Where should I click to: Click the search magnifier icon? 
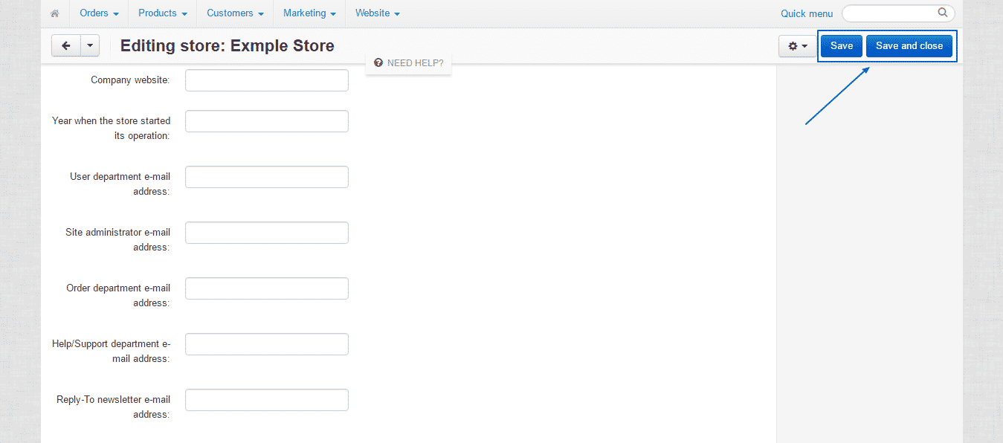point(943,13)
